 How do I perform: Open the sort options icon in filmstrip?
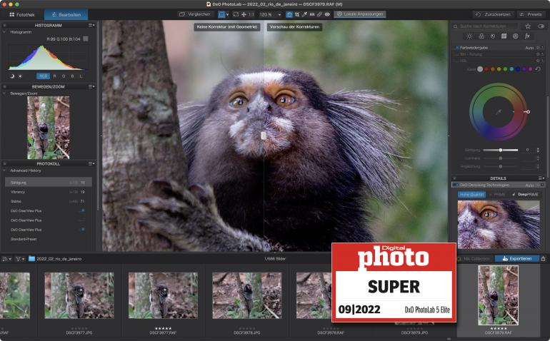[7, 259]
